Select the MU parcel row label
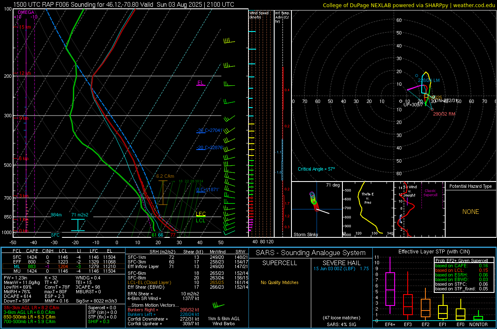Image resolution: width=497 pixels, height=329 pixels. click(x=17, y=271)
